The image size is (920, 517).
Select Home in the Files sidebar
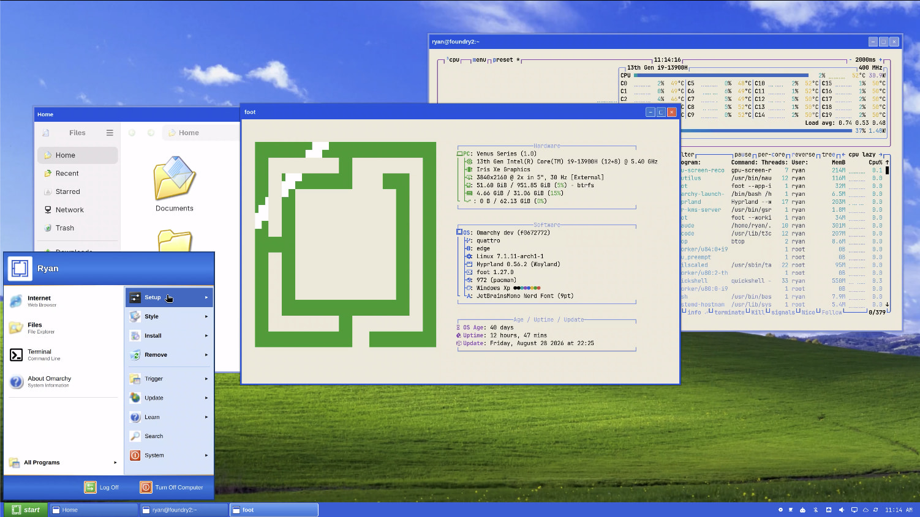pyautogui.click(x=78, y=155)
